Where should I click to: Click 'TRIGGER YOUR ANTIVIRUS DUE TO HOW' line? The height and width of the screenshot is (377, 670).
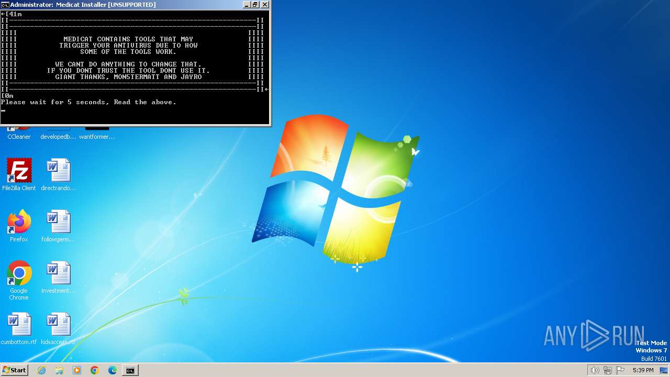(128, 46)
